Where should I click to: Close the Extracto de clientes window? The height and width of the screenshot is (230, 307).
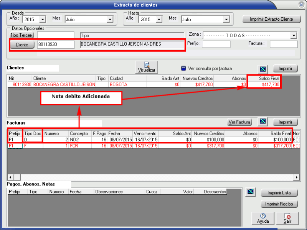pos(302,5)
